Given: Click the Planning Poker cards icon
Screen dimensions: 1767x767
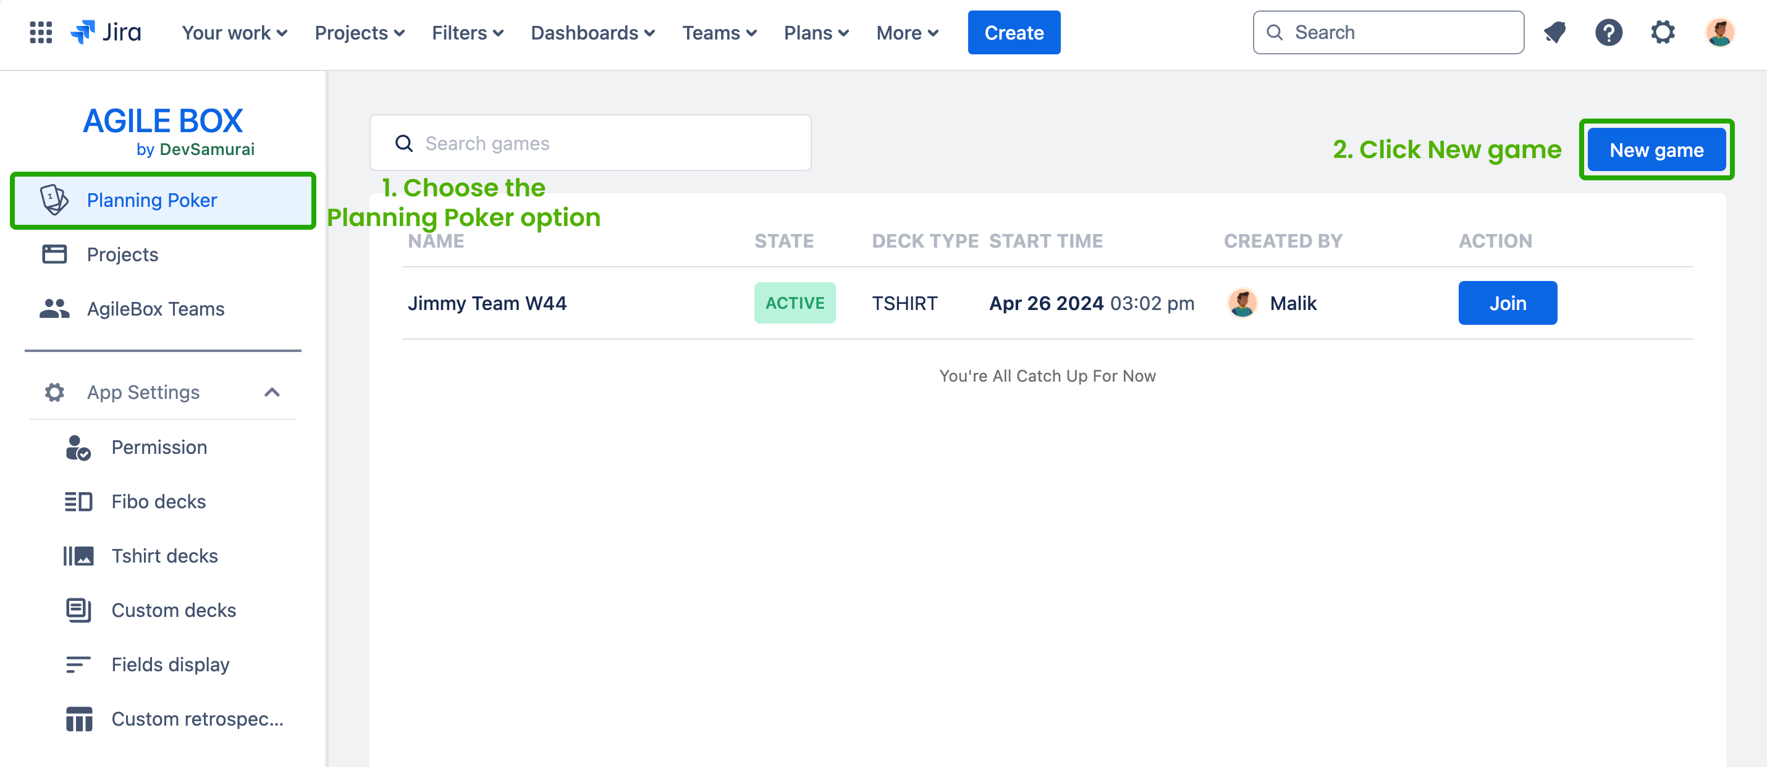Looking at the screenshot, I should (x=54, y=200).
